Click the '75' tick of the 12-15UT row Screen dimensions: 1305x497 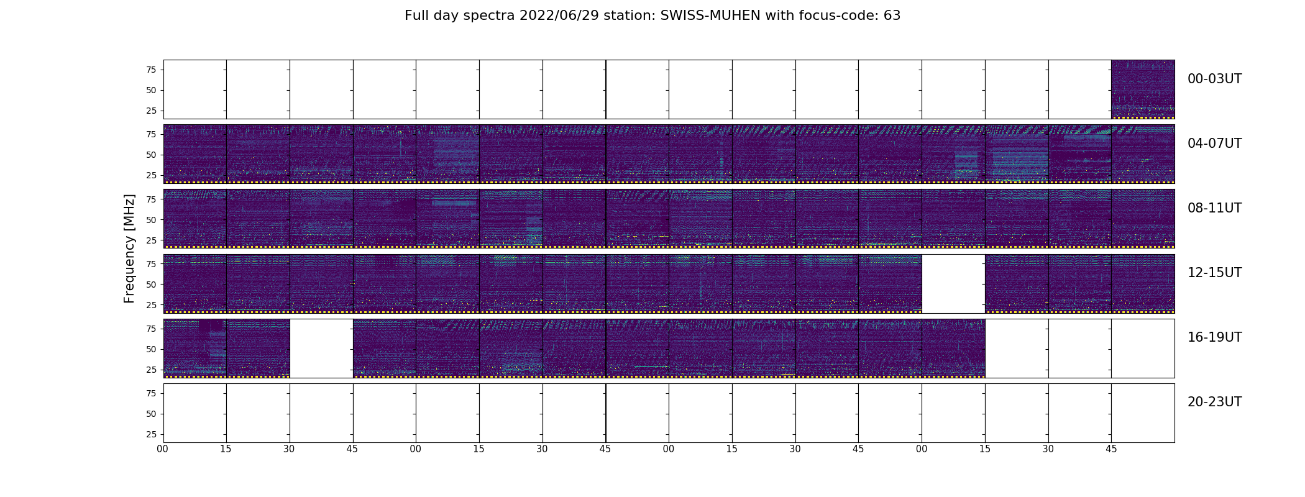(151, 263)
